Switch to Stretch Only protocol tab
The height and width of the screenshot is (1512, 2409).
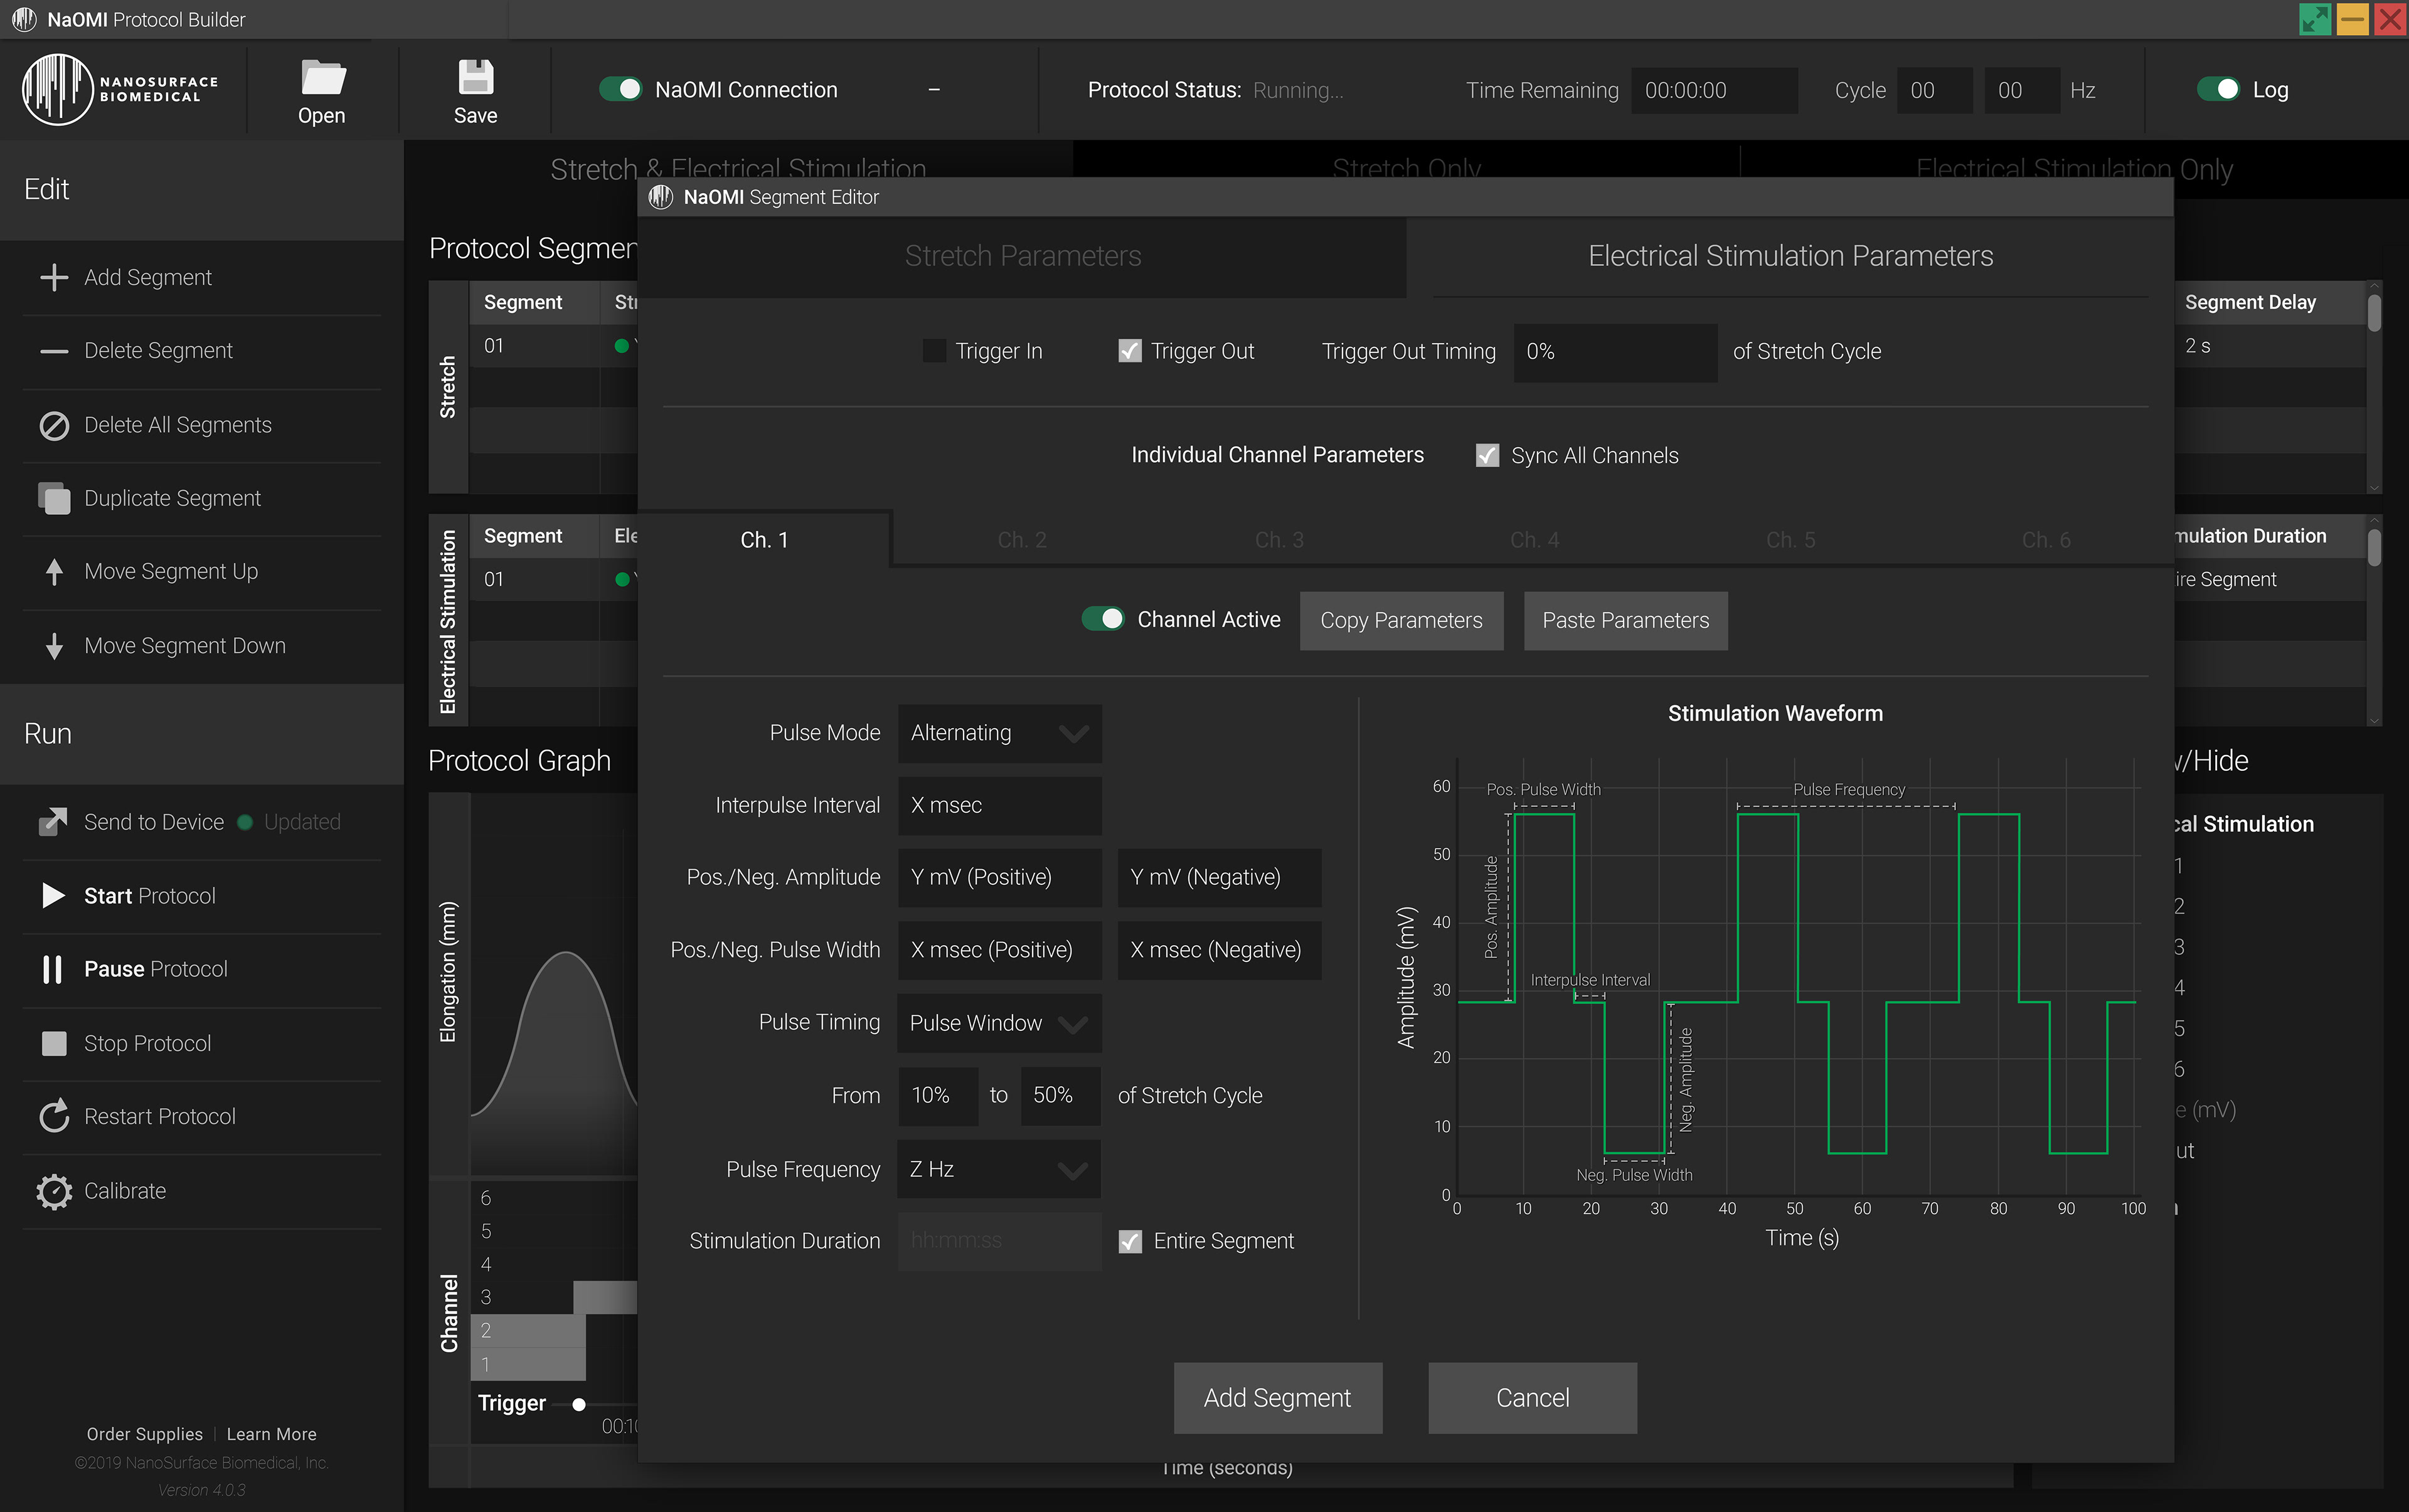(x=1407, y=168)
